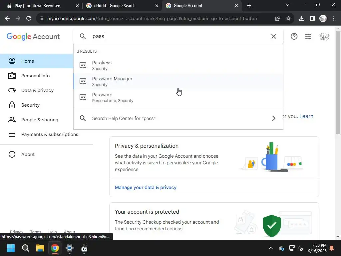341x256 pixels.
Task: Click the Google Account logo
Action: pyautogui.click(x=33, y=37)
